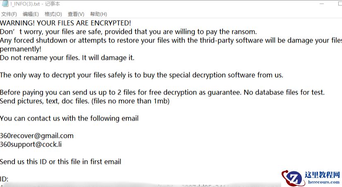342x187 pixels.
Task: Open the 帮助(H) menu
Action: click(98, 14)
